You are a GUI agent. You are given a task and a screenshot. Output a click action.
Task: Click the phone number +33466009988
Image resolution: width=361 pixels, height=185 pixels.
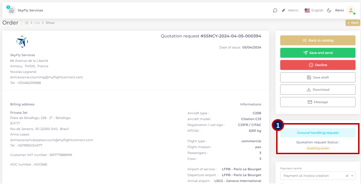pos(29,83)
